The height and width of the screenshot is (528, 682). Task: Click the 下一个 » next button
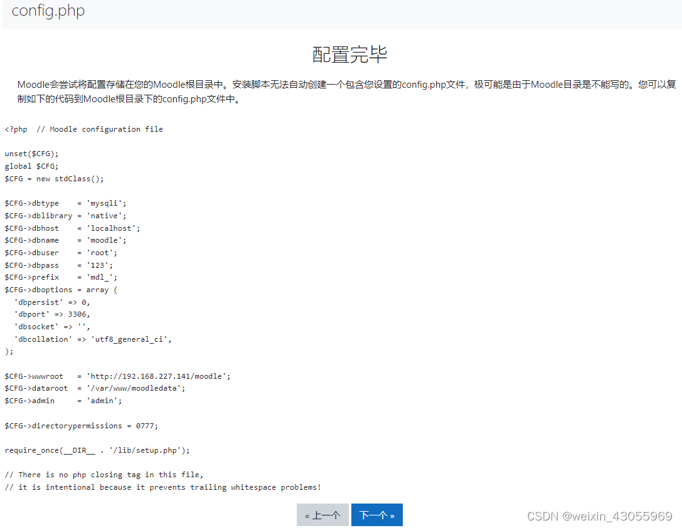coord(376,515)
